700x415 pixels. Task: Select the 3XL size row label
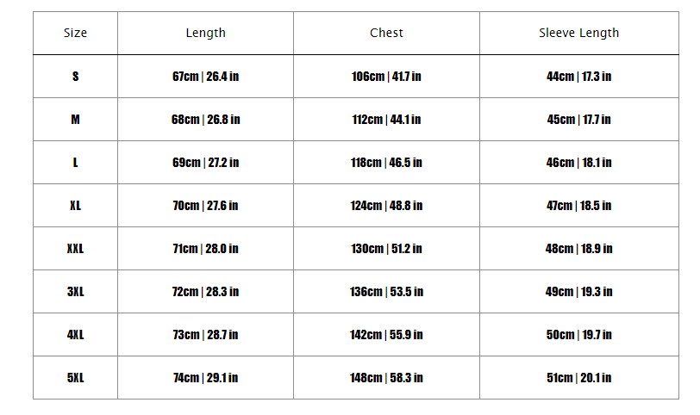pyautogui.click(x=76, y=292)
